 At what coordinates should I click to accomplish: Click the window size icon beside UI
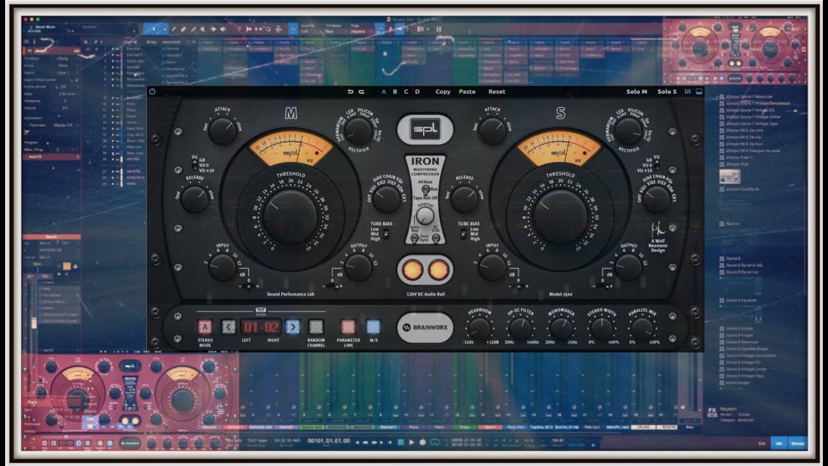click(699, 91)
